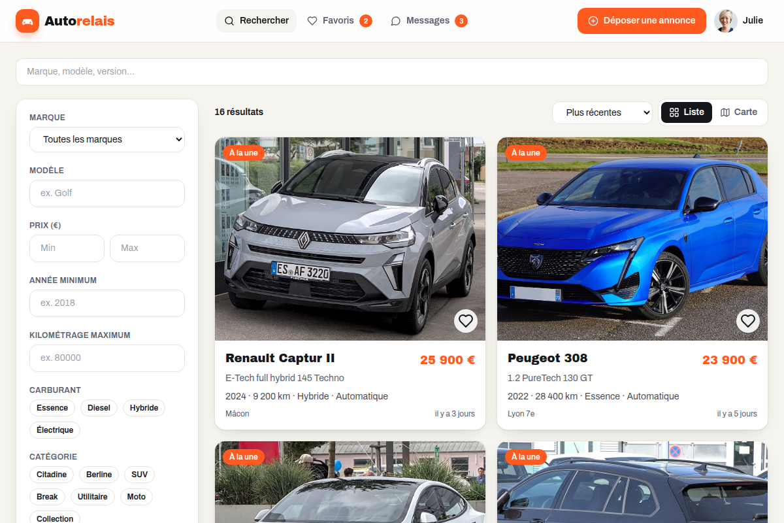784x523 pixels.
Task: Open the Favoris tab
Action: (339, 21)
